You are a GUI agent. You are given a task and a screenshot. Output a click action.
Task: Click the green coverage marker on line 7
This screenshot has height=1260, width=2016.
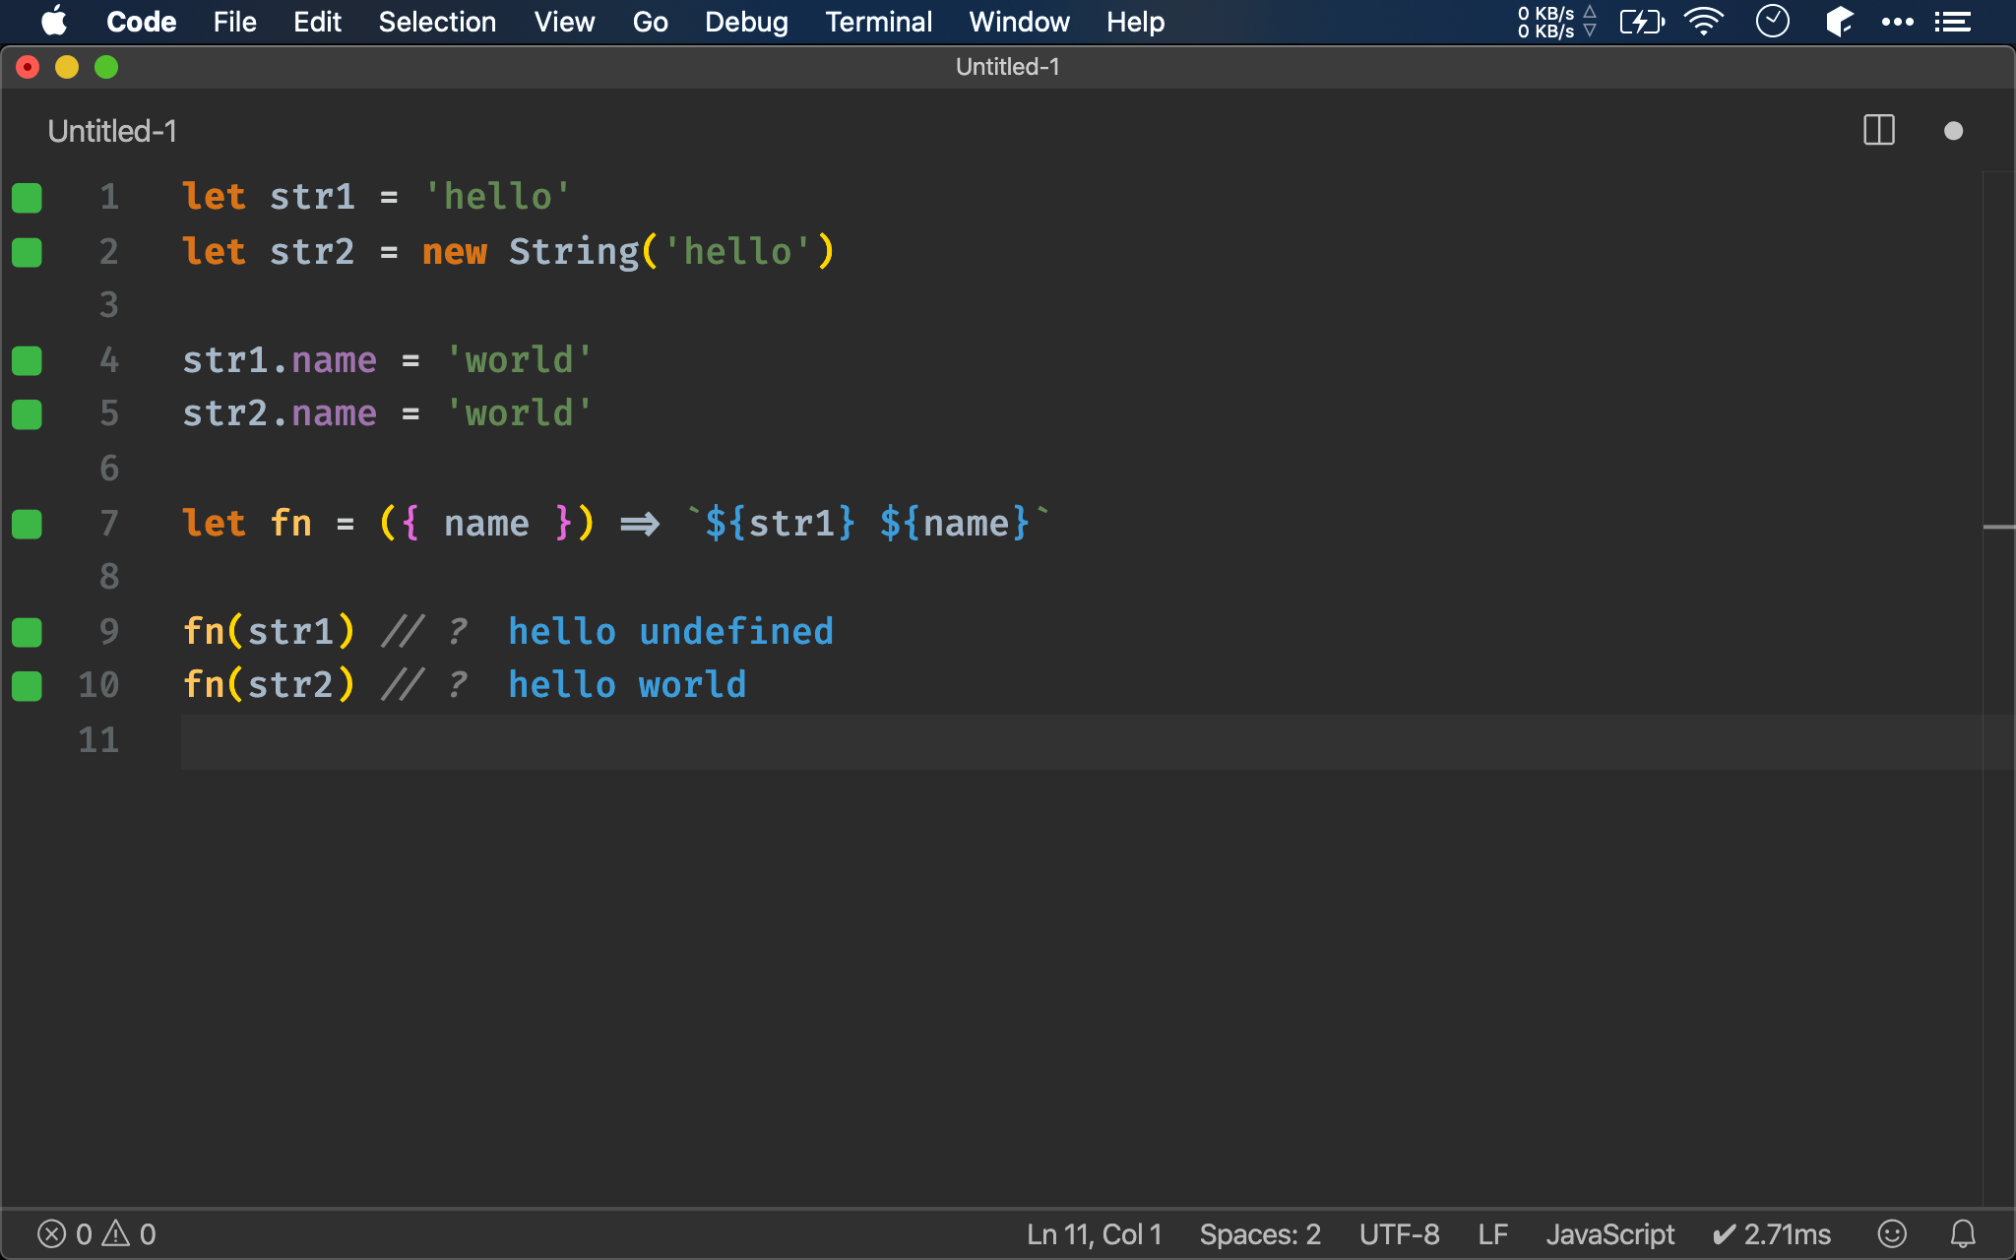28,525
